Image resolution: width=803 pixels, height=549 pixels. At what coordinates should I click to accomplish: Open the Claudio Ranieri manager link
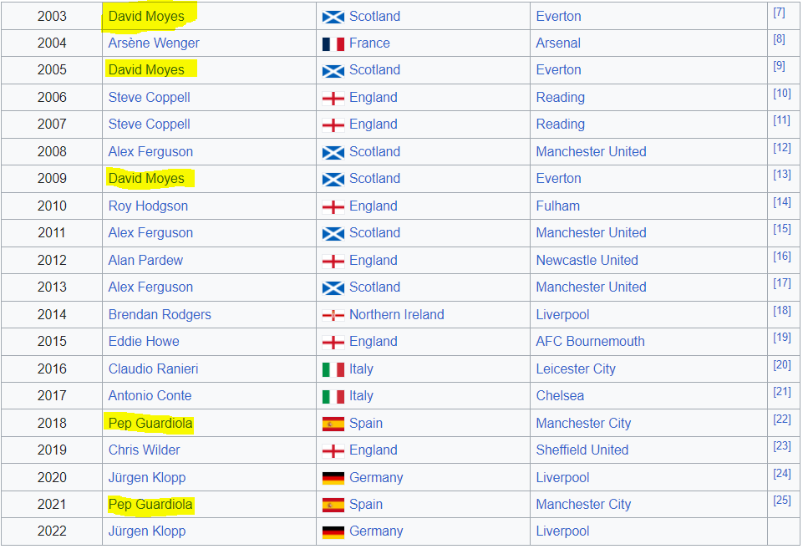pyautogui.click(x=153, y=369)
